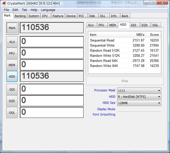Viewport: 170px width, 153px height.
Task: Click the CrystalMark title bar app icon
Action: [x=4, y=4]
